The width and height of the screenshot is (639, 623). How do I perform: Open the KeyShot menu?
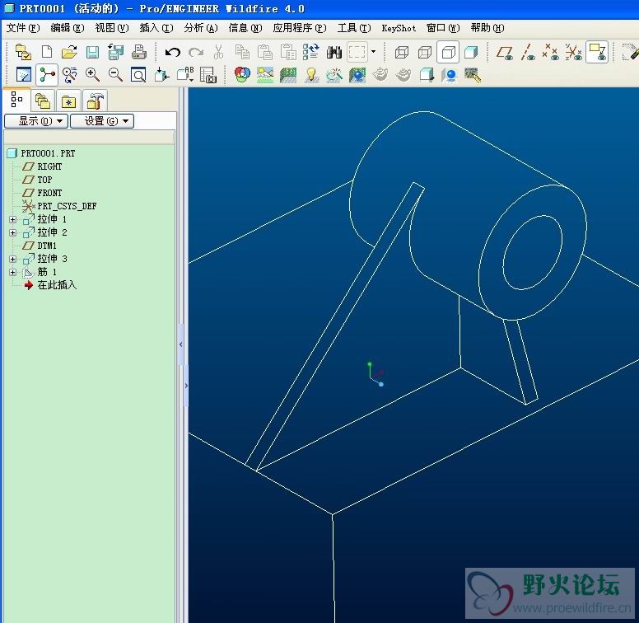[399, 28]
